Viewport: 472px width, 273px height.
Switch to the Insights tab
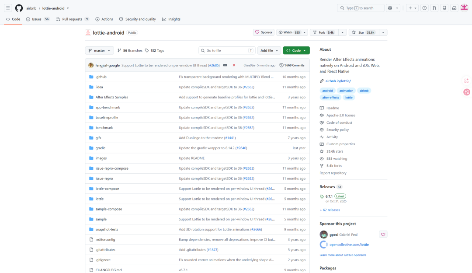pyautogui.click(x=171, y=19)
